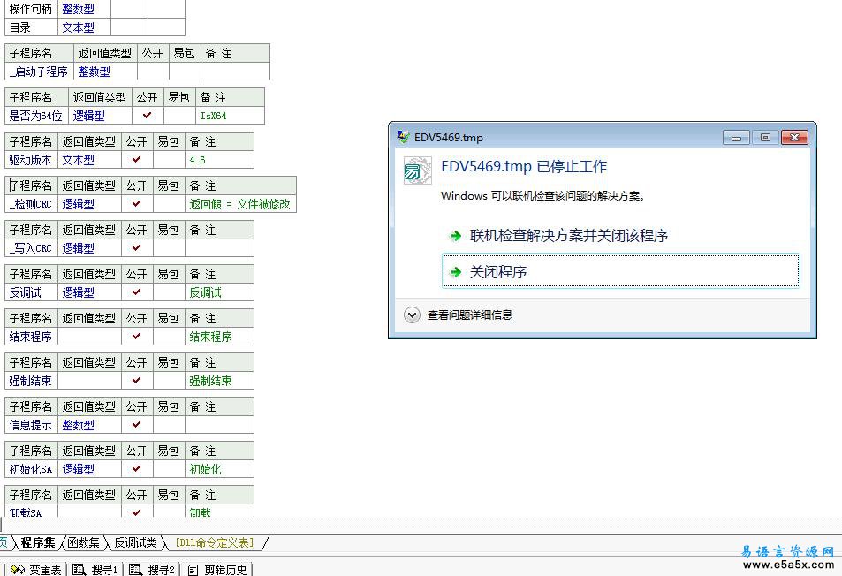Click the 初始化 remark cell

[x=220, y=468]
